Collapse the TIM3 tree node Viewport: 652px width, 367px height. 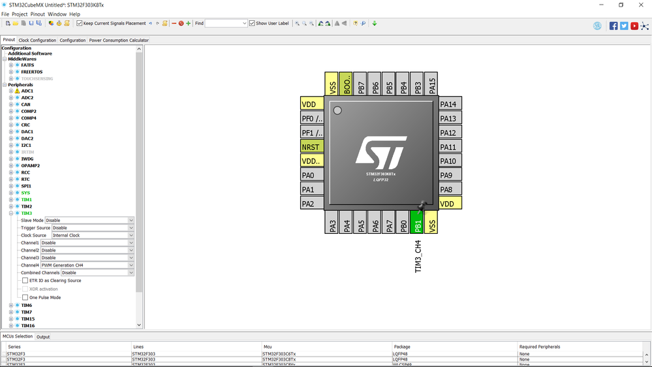11,213
